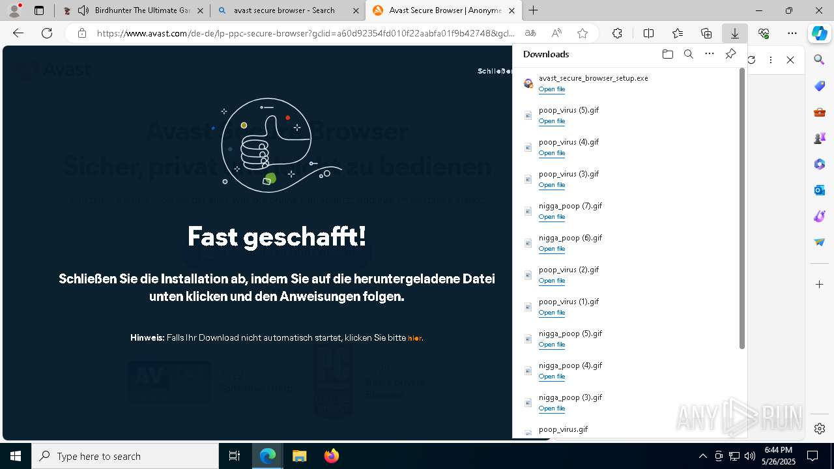Open file for poop_virus (1).gif
This screenshot has width=834, height=469.
coord(552,313)
